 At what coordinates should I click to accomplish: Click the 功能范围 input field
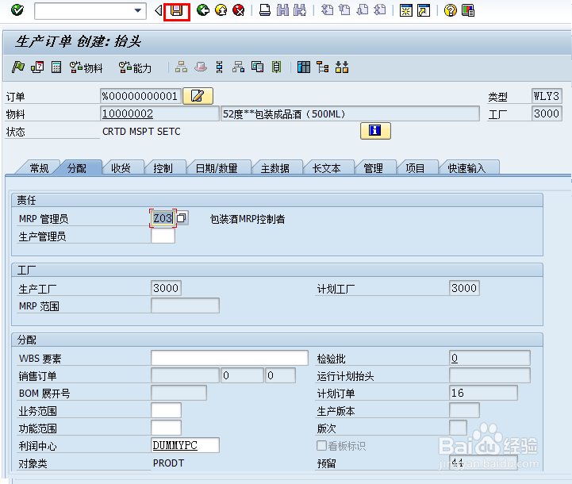point(166,428)
